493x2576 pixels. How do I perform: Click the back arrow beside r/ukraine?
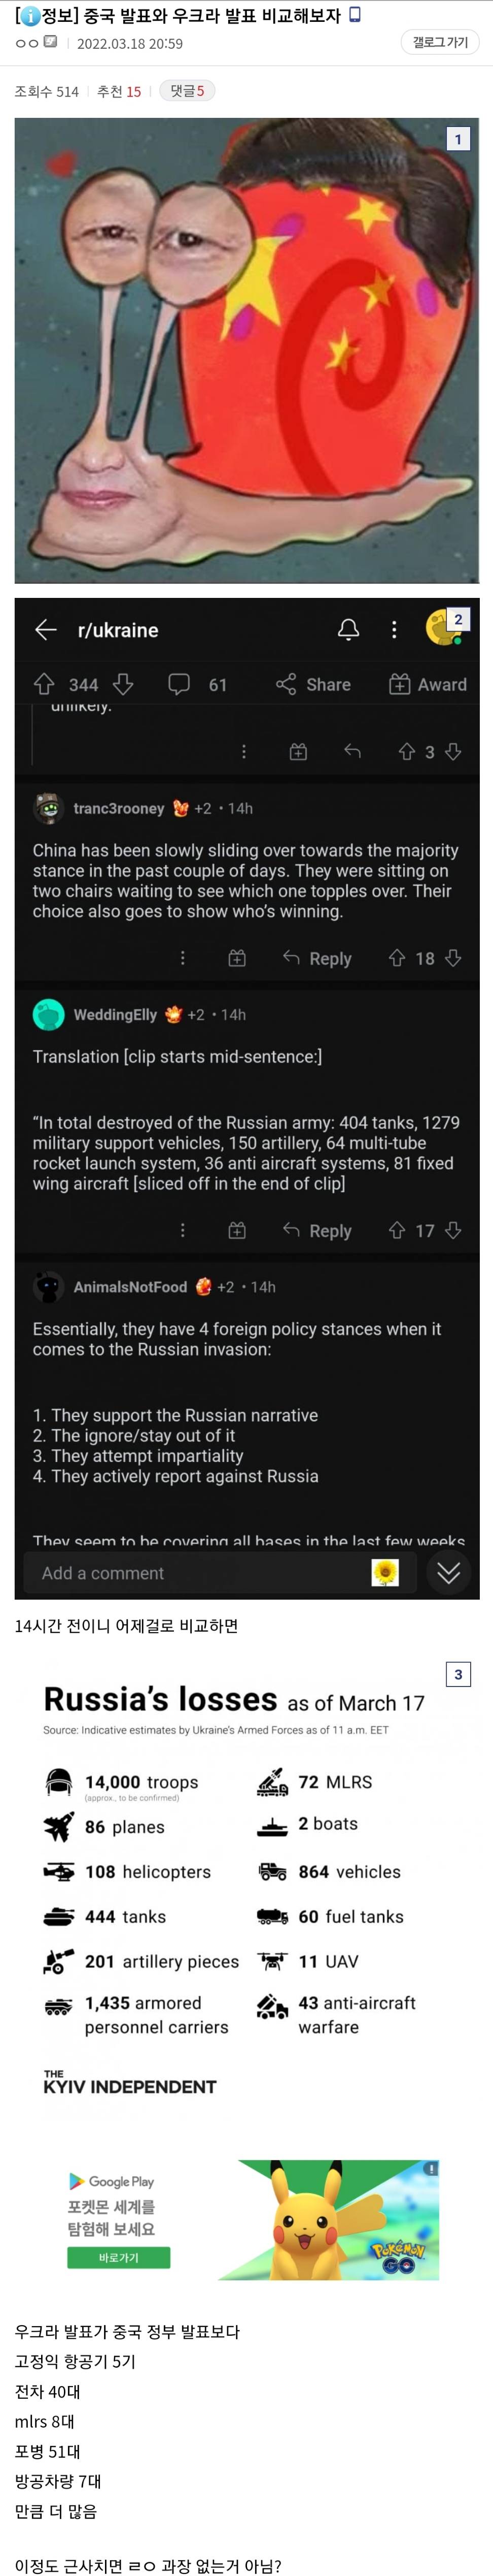46,629
